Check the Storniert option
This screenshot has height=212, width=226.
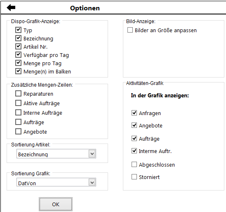(134, 177)
